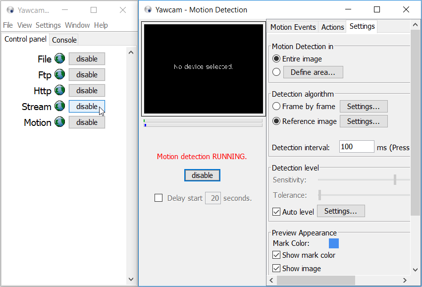
Task: Open the File menu
Action: [x=8, y=25]
